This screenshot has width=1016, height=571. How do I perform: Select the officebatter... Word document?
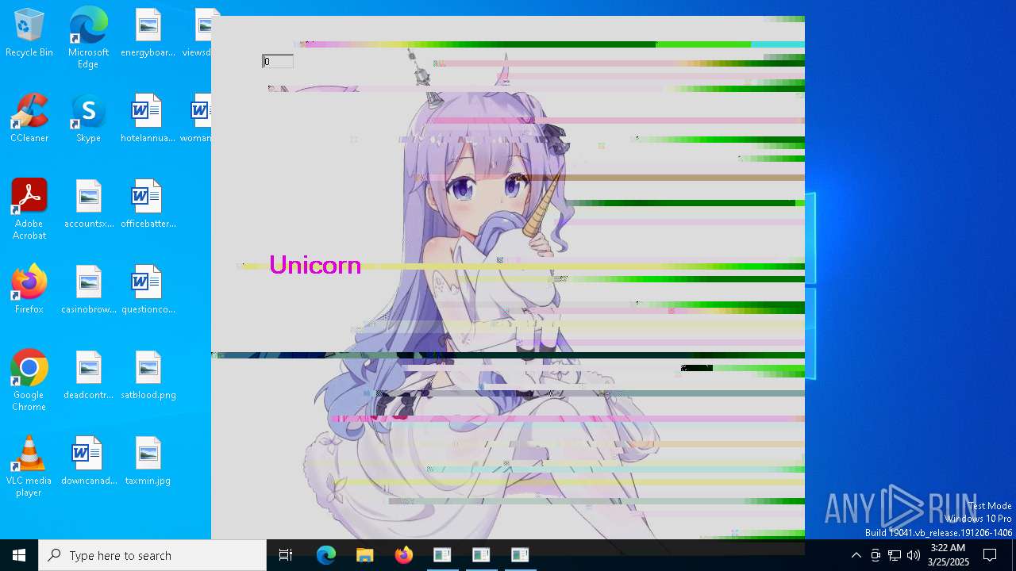[148, 205]
